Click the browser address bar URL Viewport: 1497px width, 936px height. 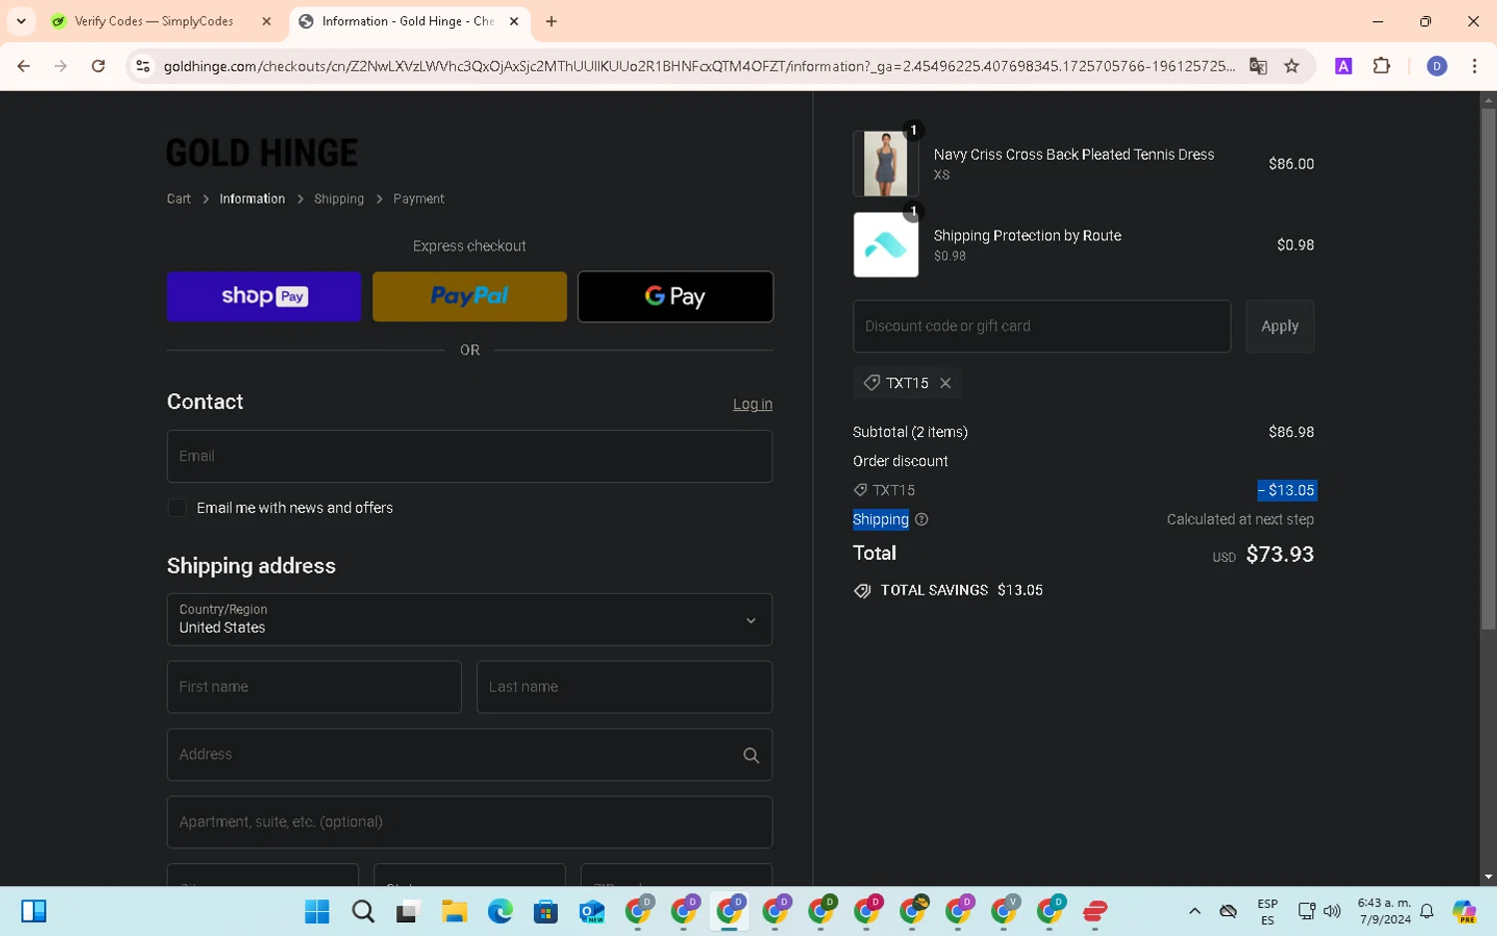pyautogui.click(x=699, y=66)
